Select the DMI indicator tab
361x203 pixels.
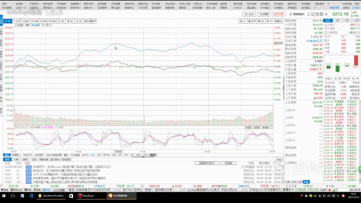114,155
